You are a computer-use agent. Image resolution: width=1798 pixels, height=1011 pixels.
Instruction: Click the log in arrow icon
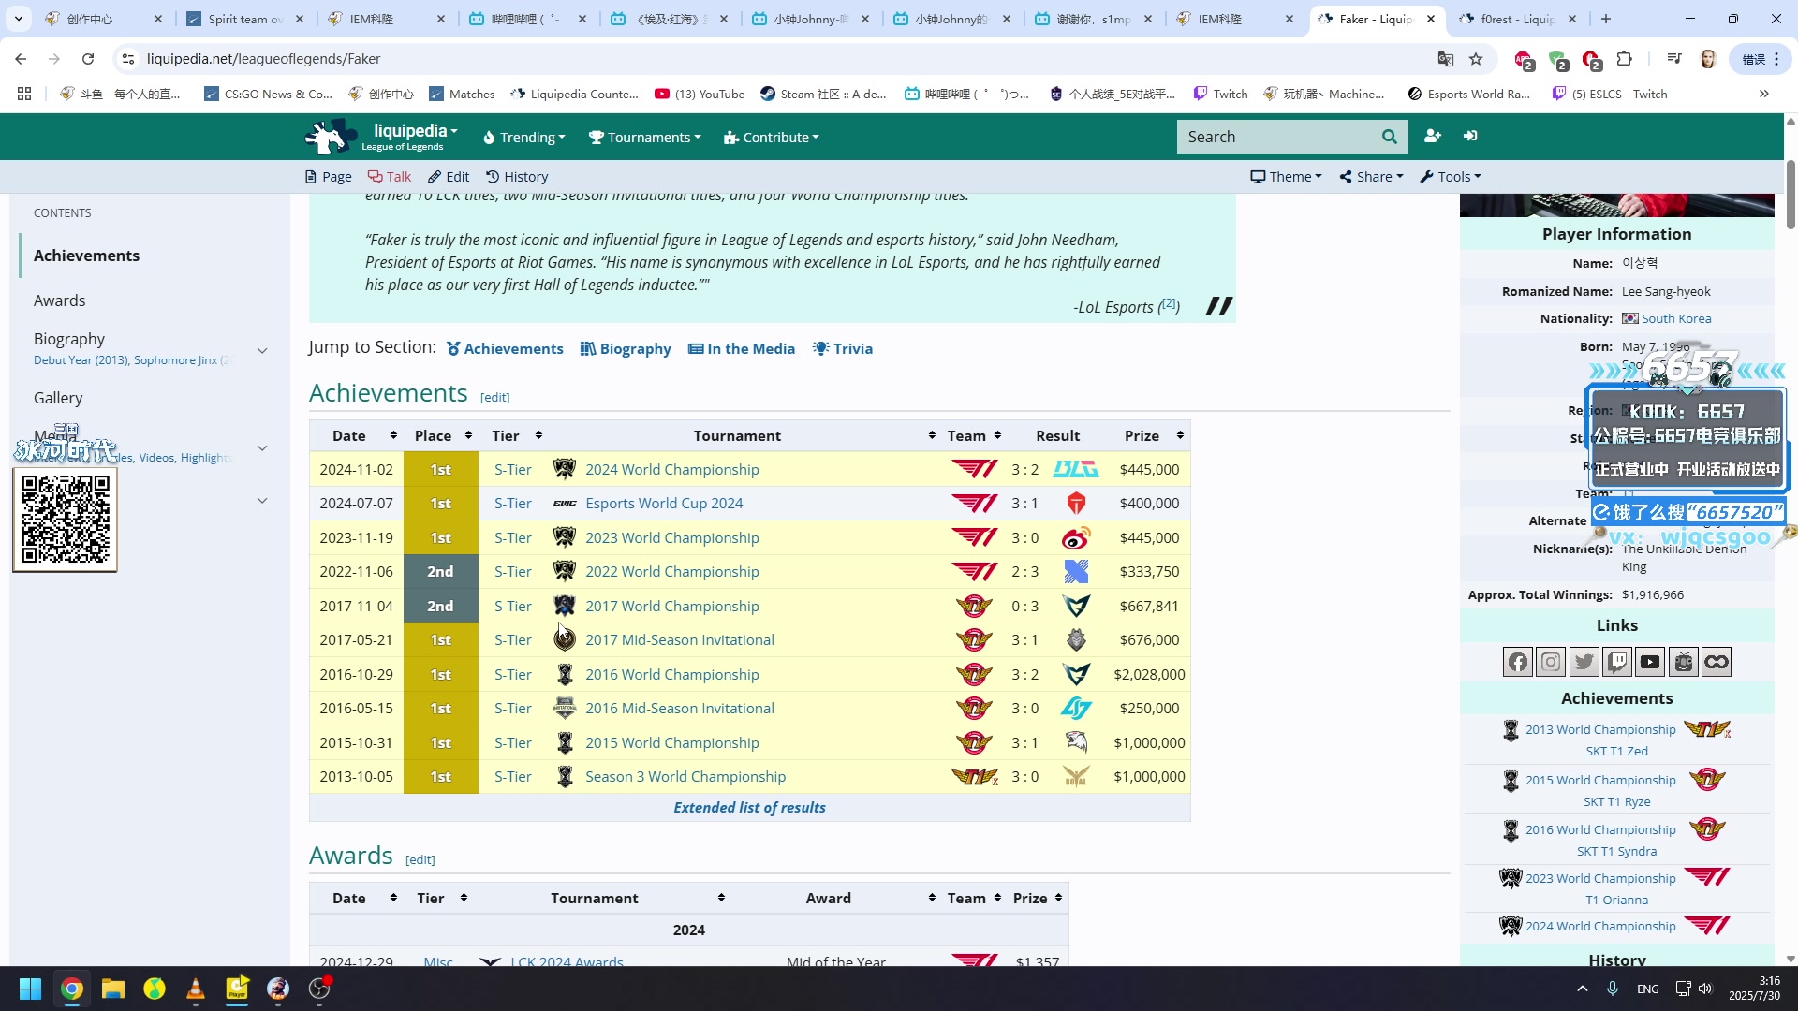[1470, 137]
